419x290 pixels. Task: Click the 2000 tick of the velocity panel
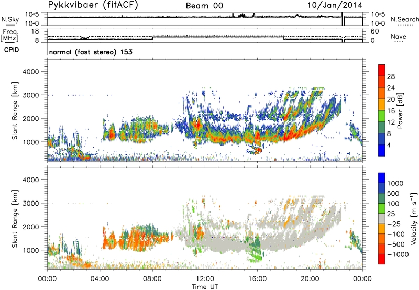(30, 227)
